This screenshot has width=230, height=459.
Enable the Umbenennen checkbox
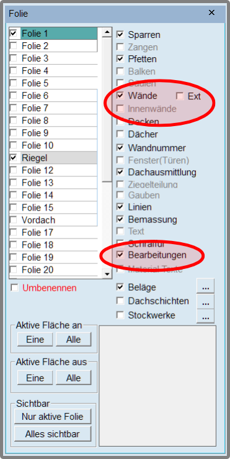click(14, 288)
